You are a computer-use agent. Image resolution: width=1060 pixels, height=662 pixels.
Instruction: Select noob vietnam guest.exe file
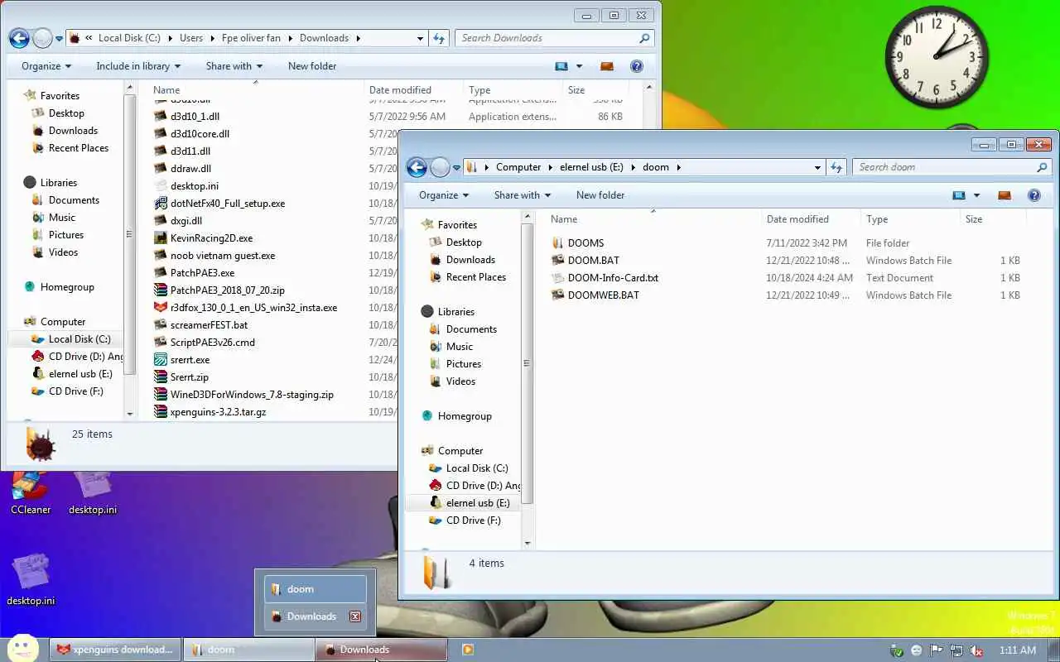tap(223, 256)
